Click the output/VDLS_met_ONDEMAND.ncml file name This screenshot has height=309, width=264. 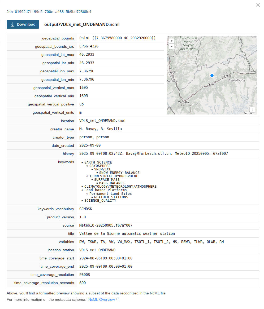tap(82, 24)
